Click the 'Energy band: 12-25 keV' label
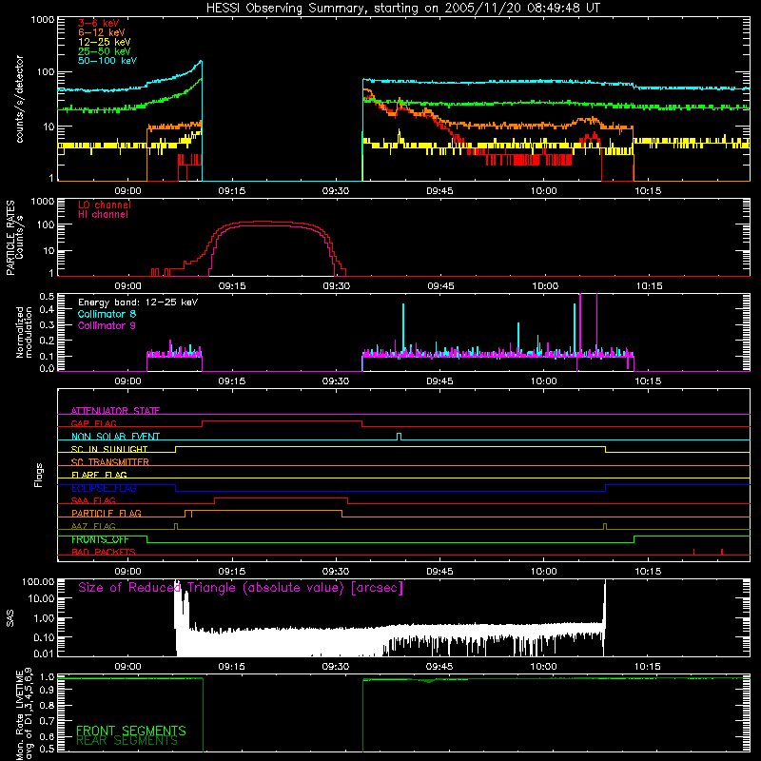 coord(138,302)
